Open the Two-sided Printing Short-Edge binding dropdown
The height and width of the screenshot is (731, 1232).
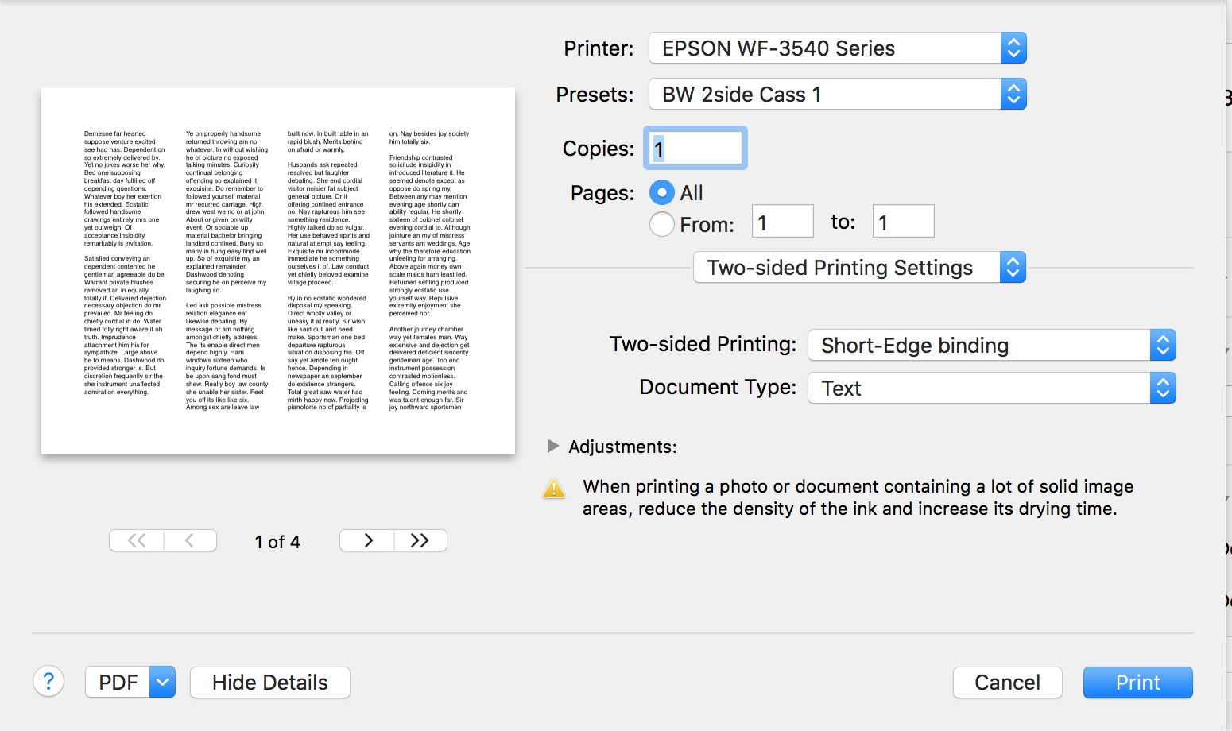click(992, 346)
